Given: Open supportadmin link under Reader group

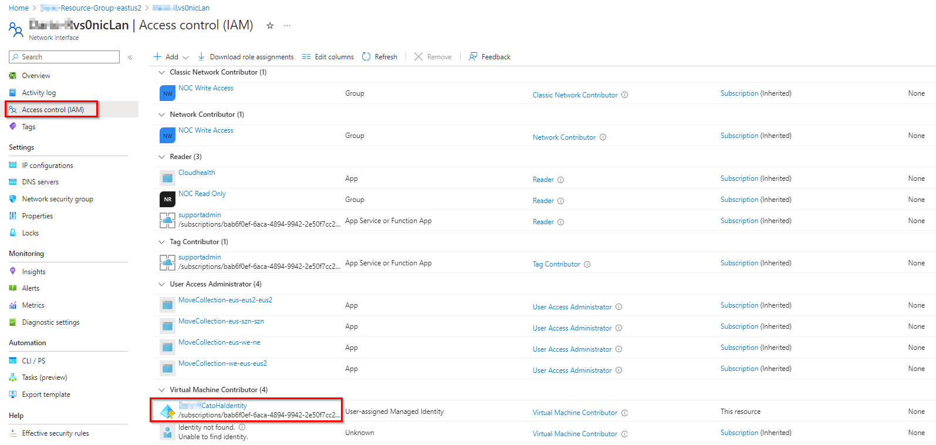Looking at the screenshot, I should tap(200, 215).
